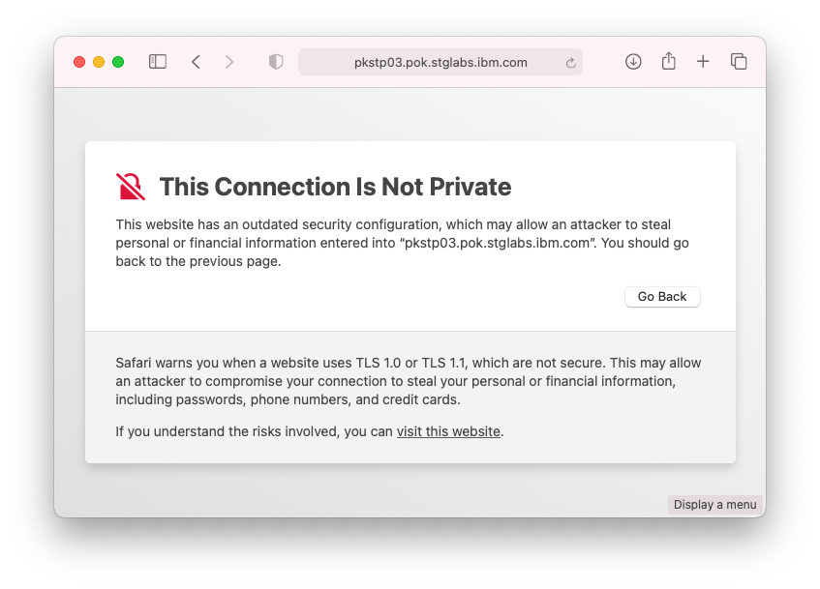Click the red crossed-out lock warning icon
Image resolution: width=820 pixels, height=589 pixels.
131,186
